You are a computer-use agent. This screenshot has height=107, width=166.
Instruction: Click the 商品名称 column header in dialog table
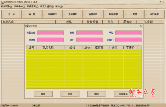tap(51, 48)
